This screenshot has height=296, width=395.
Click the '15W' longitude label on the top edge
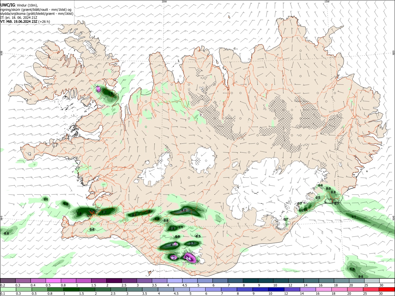point(327,2)
